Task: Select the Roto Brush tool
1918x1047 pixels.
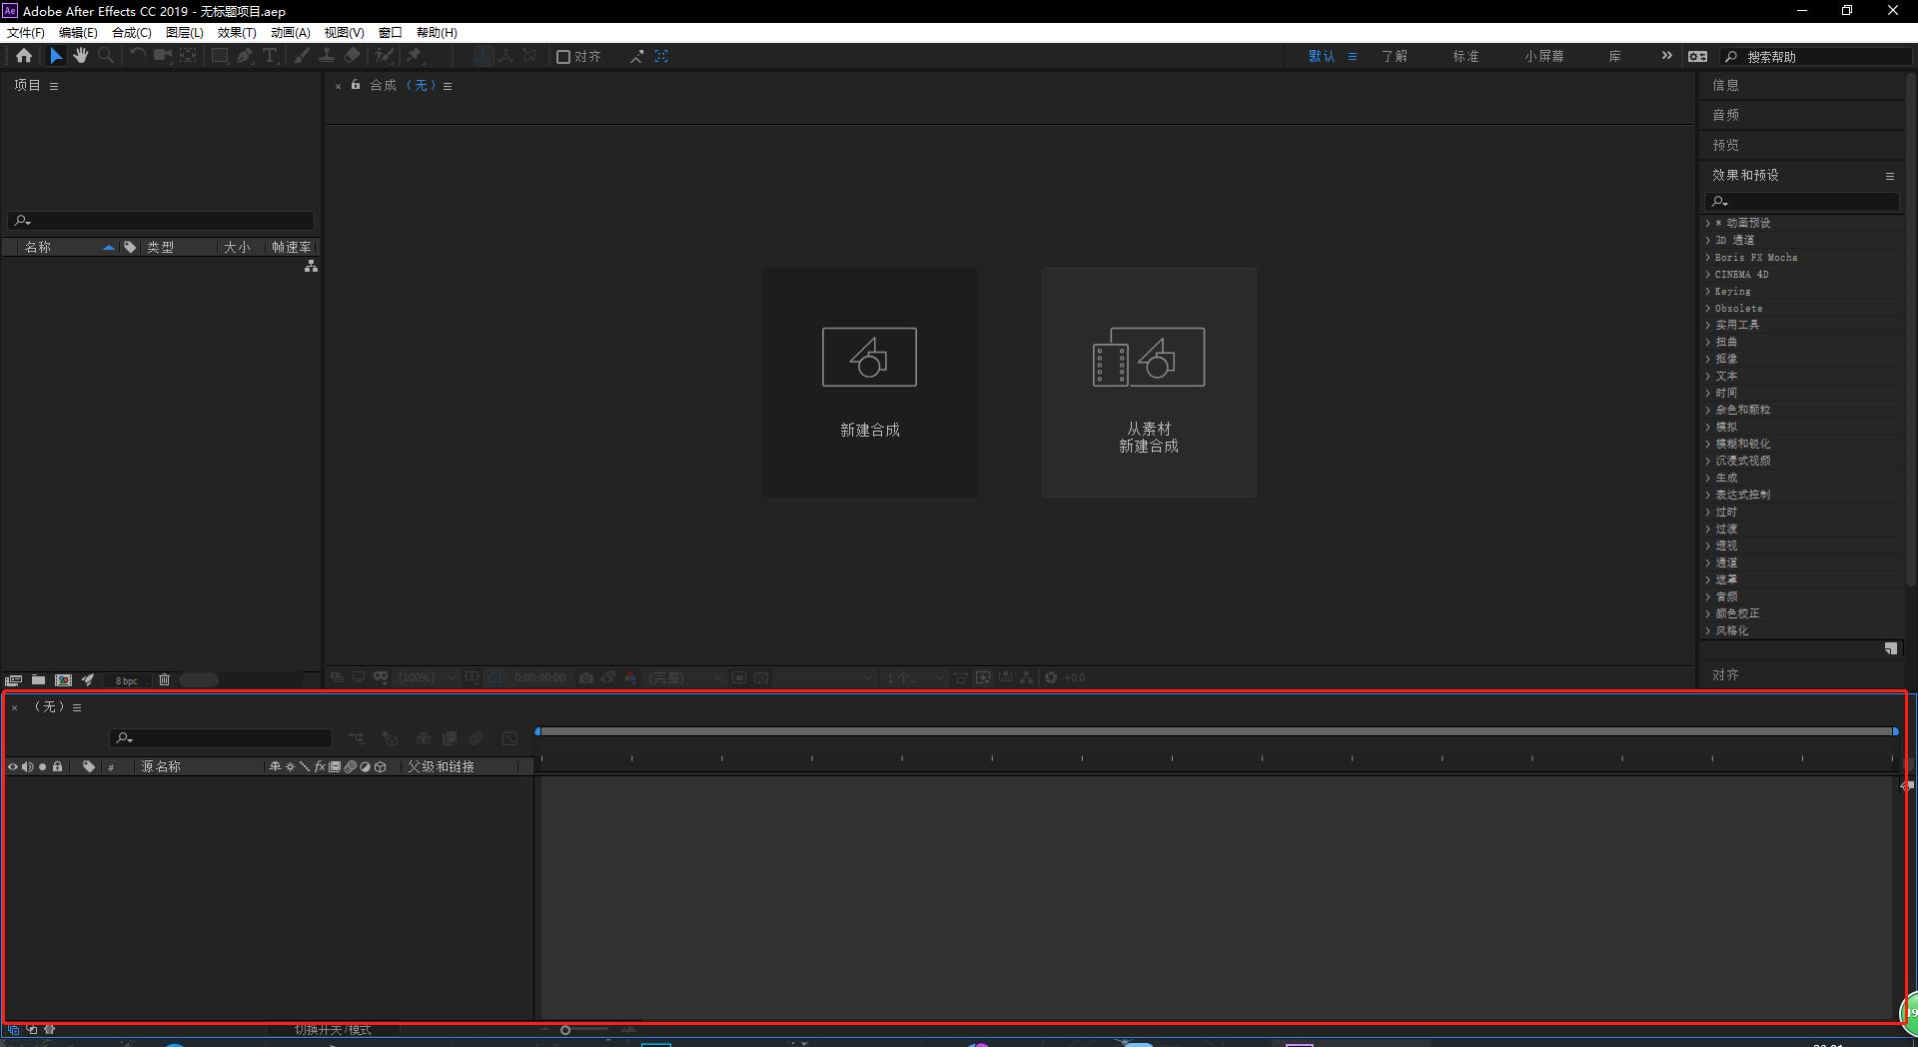Action: coord(384,56)
